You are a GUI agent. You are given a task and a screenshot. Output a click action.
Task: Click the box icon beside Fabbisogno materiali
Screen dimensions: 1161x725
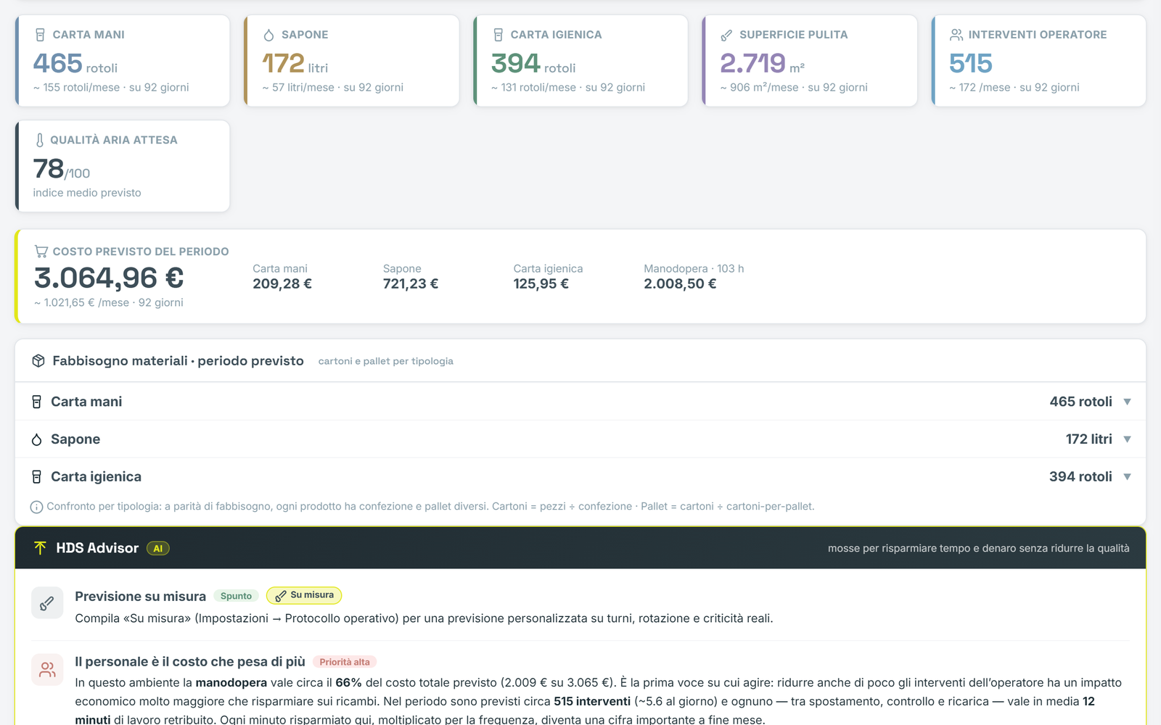(x=38, y=361)
